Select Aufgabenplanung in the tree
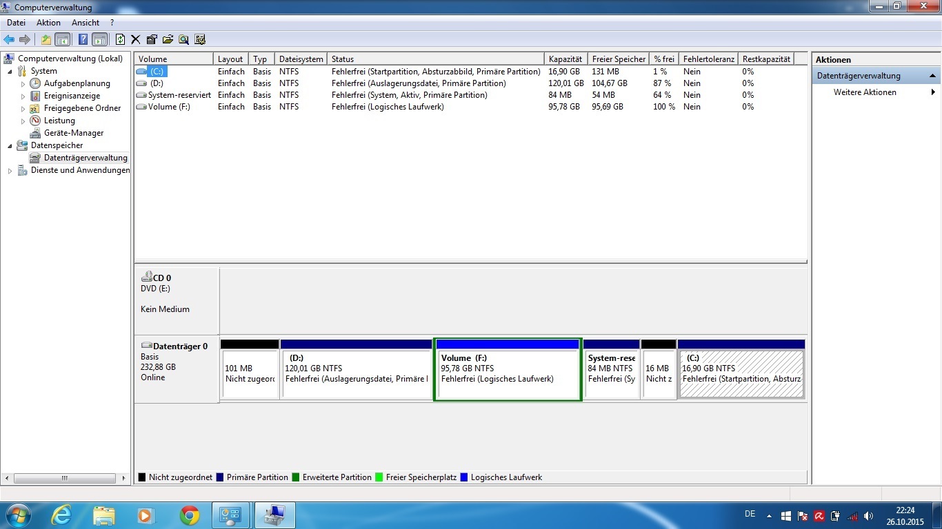 (x=77, y=83)
